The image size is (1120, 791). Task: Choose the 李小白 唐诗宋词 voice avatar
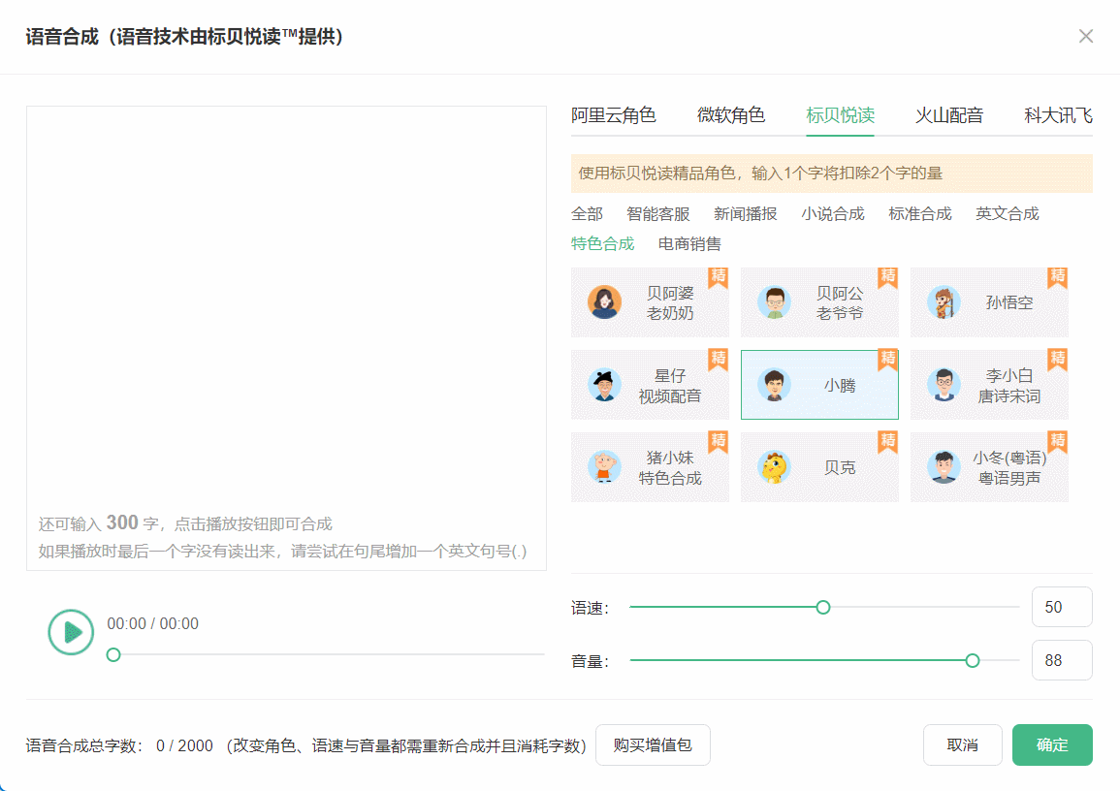(944, 385)
